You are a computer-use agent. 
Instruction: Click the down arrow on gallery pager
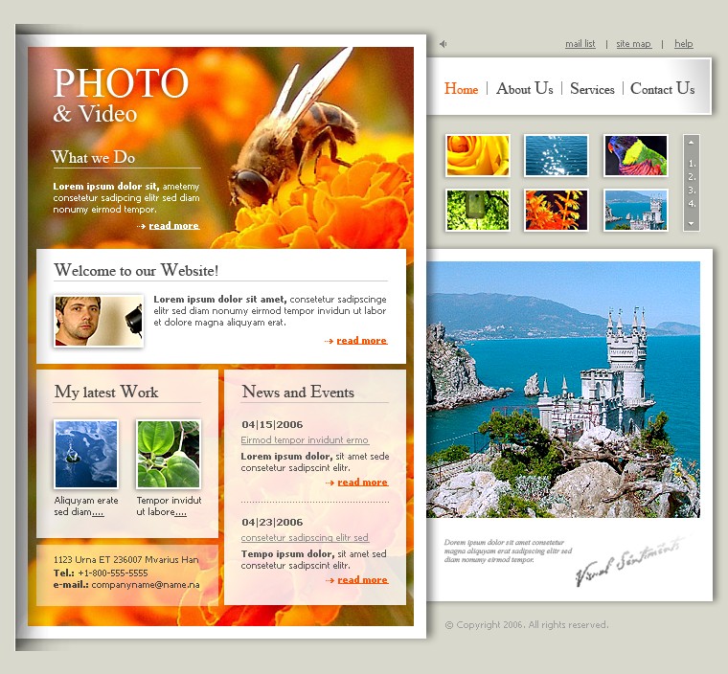point(691,223)
